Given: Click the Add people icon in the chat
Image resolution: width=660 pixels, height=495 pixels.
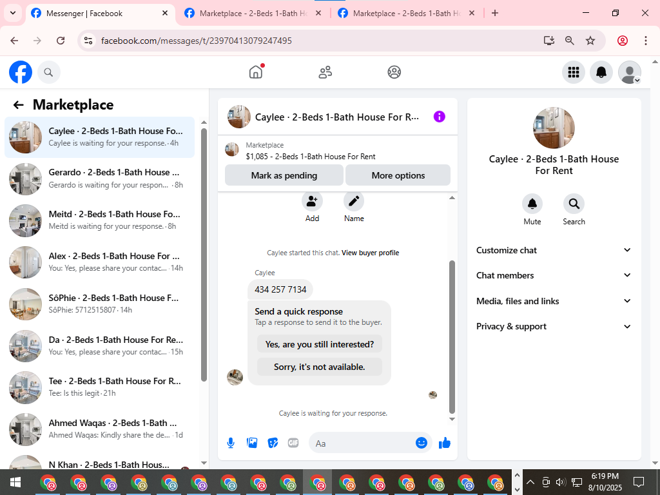Looking at the screenshot, I should [312, 201].
